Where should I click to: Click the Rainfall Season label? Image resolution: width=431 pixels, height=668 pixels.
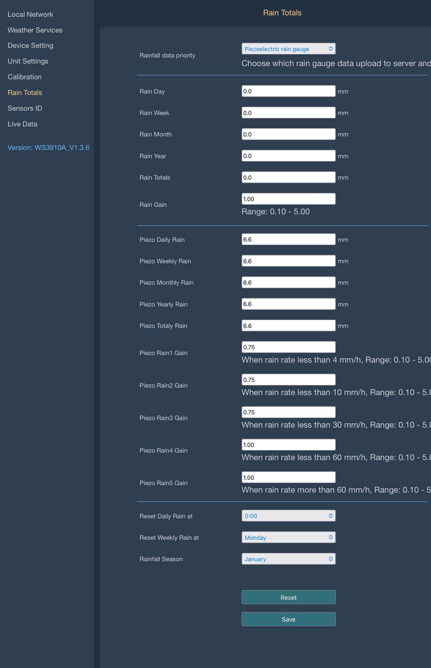[161, 559]
